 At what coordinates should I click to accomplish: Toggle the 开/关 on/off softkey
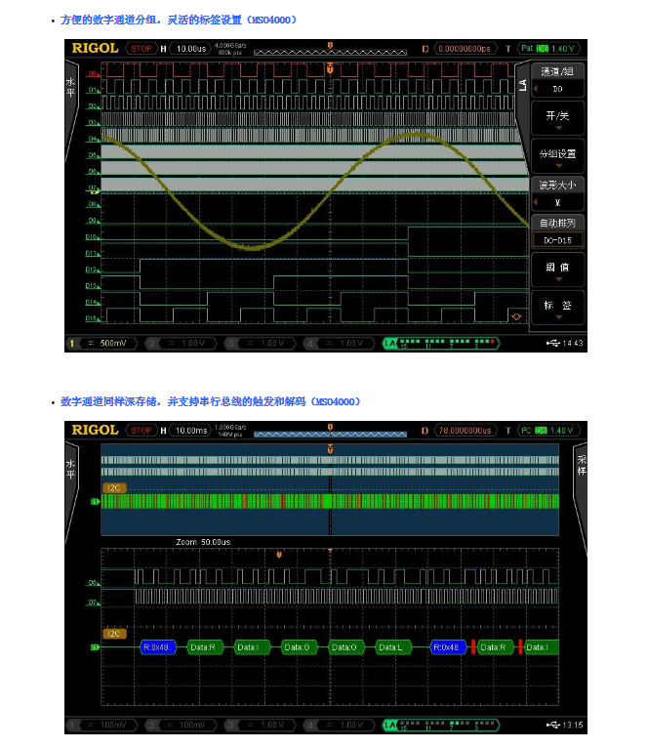[x=557, y=119]
